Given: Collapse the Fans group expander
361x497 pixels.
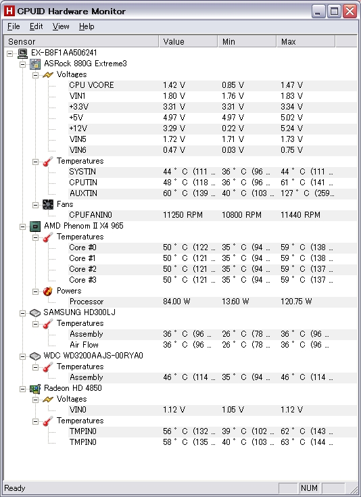Looking at the screenshot, I should tap(36, 205).
